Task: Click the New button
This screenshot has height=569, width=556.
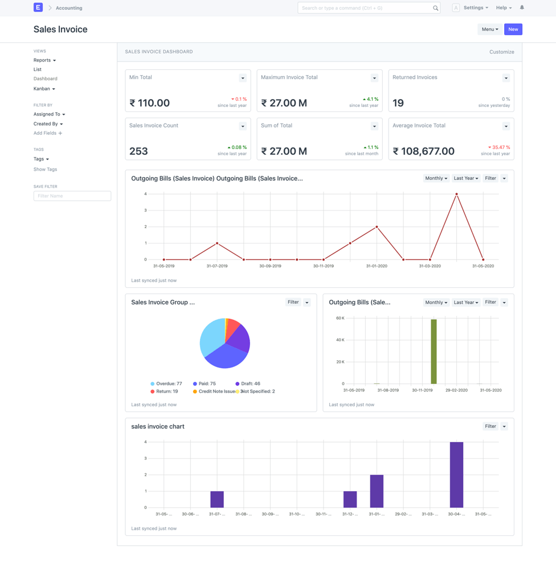Action: (513, 29)
